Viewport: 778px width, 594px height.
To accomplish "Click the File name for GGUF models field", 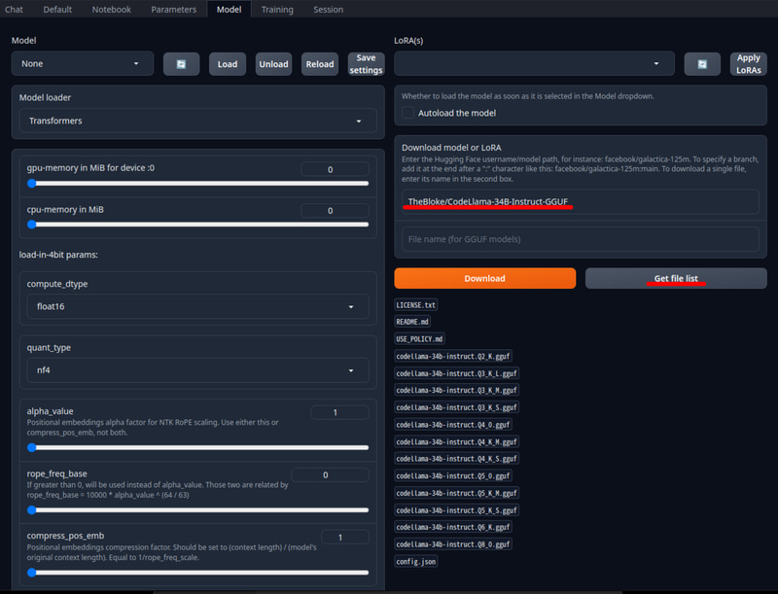I will 580,239.
